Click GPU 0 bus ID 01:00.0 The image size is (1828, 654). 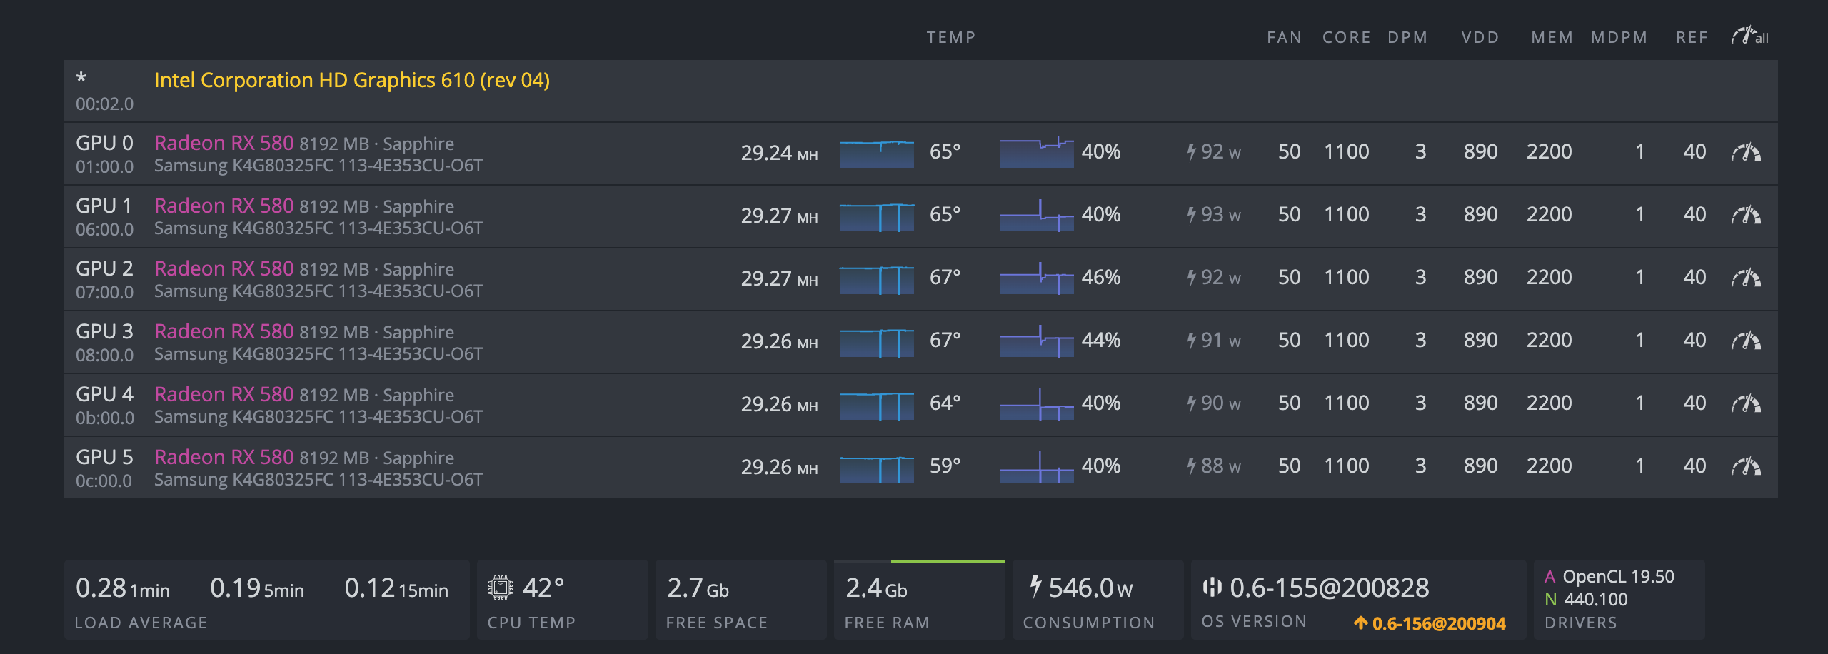click(104, 166)
